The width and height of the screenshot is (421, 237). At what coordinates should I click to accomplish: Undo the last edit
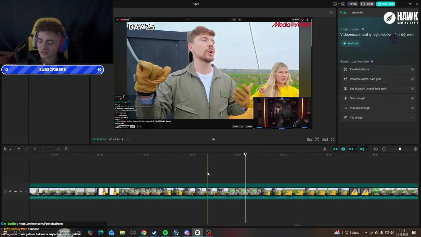pos(19,149)
